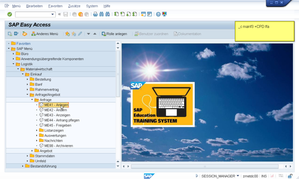The image size is (299, 179).
Task: Collapse the SAP Menü tree node
Action: click(x=9, y=49)
